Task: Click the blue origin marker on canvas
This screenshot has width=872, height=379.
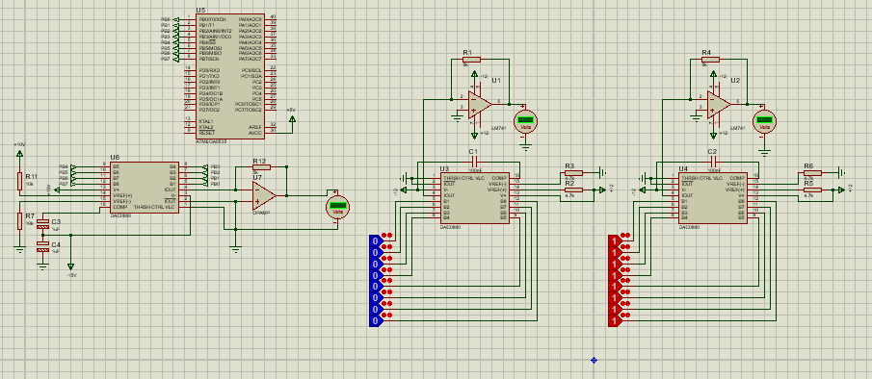Action: click(x=594, y=360)
